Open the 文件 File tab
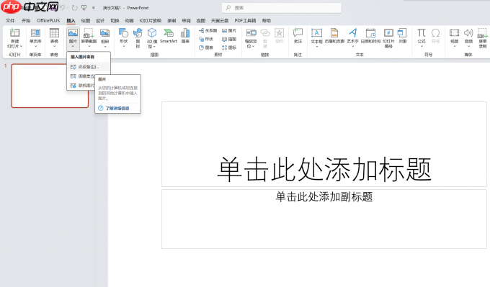Image resolution: width=490 pixels, height=287 pixels. click(10, 21)
